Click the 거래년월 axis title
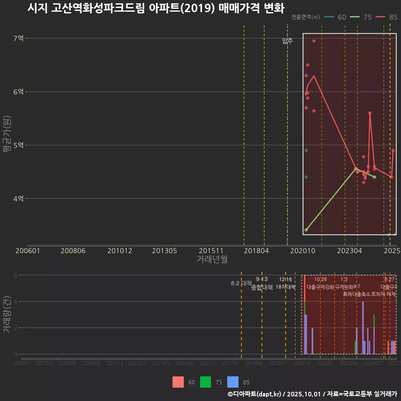This screenshot has height=401, width=401. coord(212,259)
